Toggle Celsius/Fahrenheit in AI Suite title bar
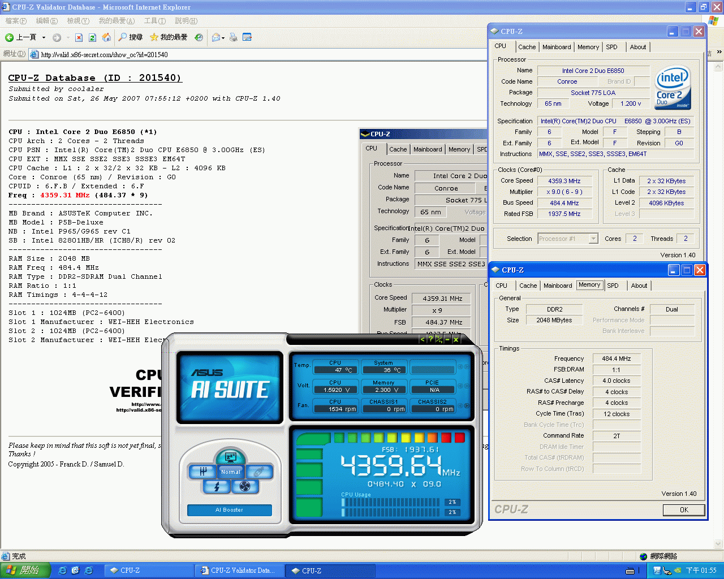The width and height of the screenshot is (724, 579). coord(438,339)
